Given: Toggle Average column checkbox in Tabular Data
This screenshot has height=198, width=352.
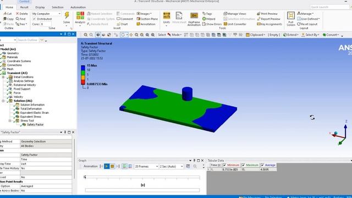Looking at the screenshot, I should click(262, 165).
